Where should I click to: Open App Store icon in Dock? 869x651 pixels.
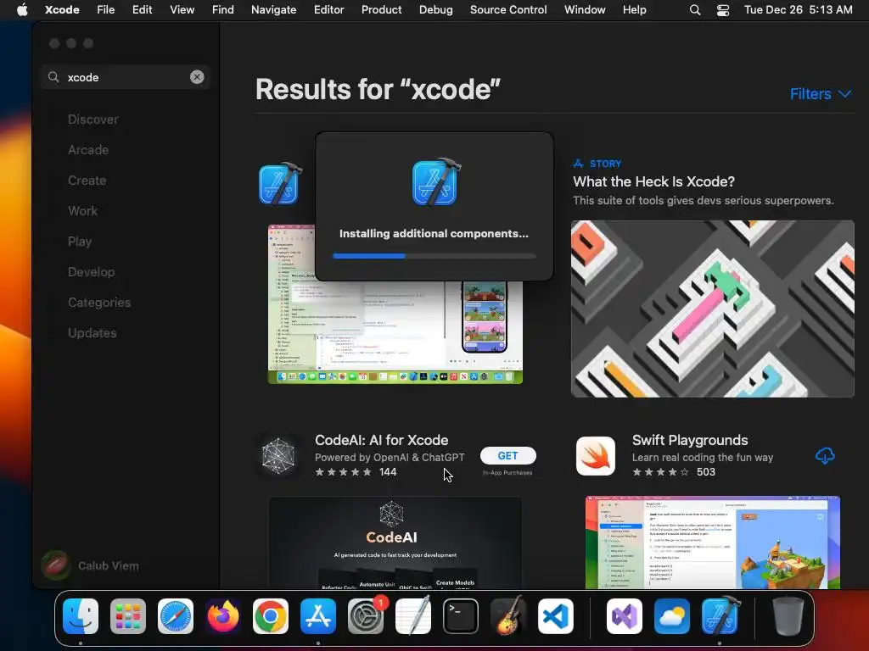318,616
